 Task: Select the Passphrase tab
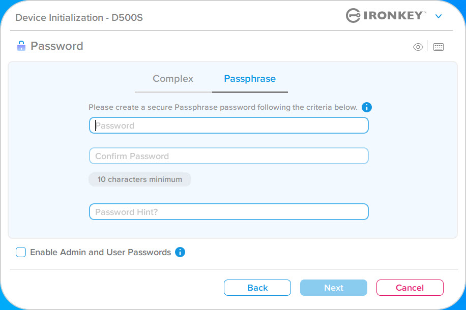tap(250, 79)
